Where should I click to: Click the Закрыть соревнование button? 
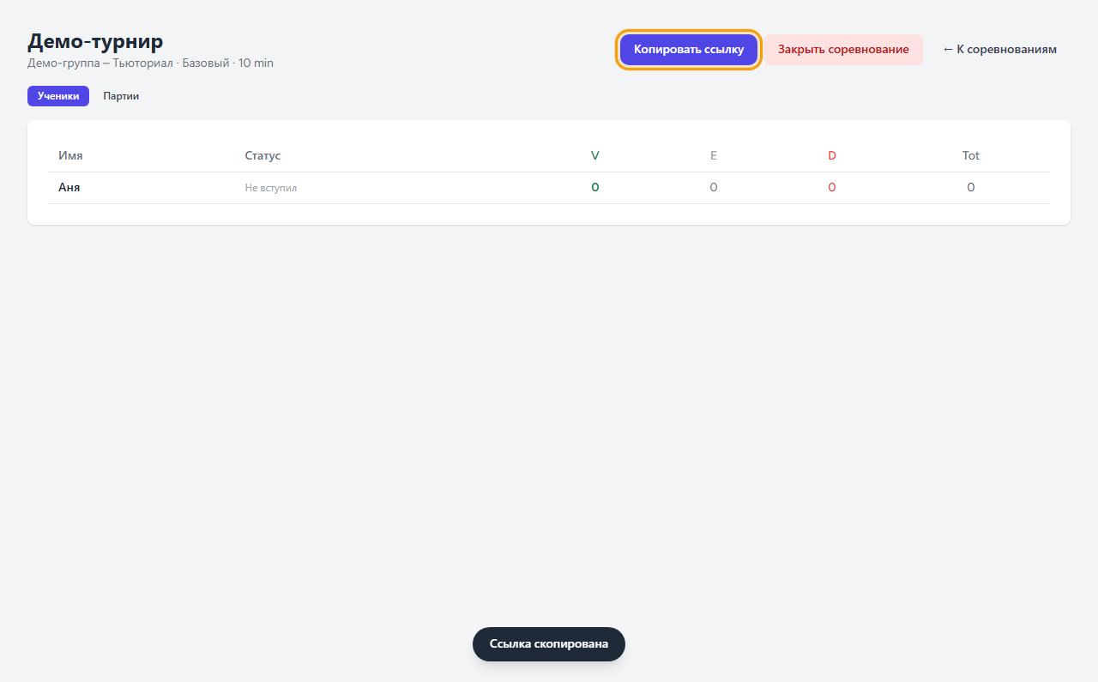[843, 50]
